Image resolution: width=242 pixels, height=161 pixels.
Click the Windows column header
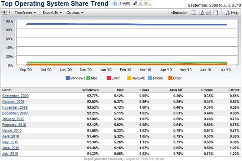point(90,90)
